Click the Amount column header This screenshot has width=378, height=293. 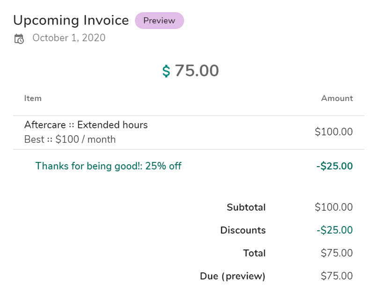click(x=337, y=98)
